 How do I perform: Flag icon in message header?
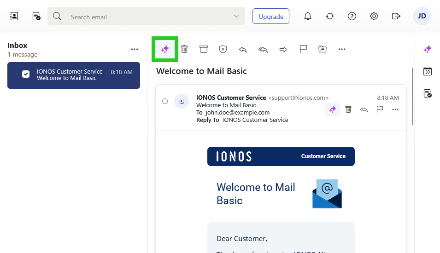pos(380,109)
